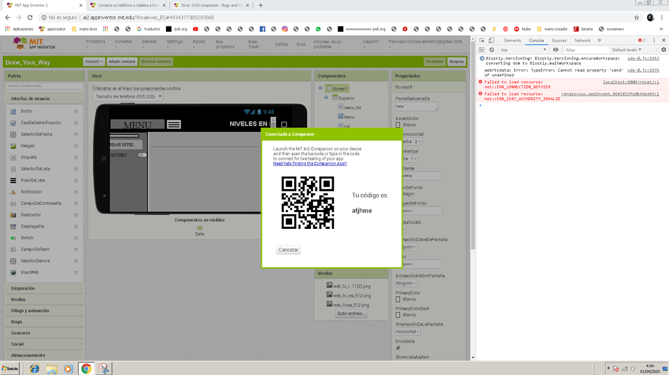Cancel the Companion connection dialog

pos(288,250)
